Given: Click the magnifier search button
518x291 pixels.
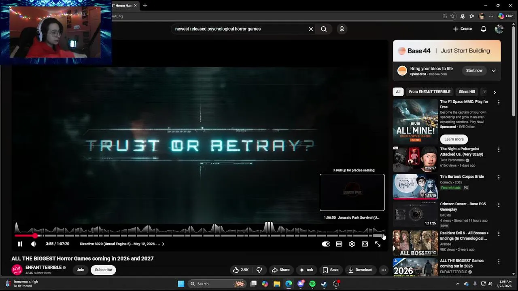Looking at the screenshot, I should point(324,29).
